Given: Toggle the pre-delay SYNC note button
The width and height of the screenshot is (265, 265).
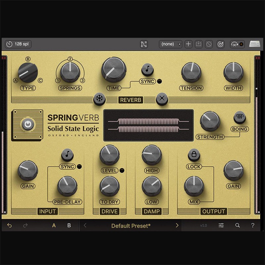Looking at the screenshot, I should (67, 155).
